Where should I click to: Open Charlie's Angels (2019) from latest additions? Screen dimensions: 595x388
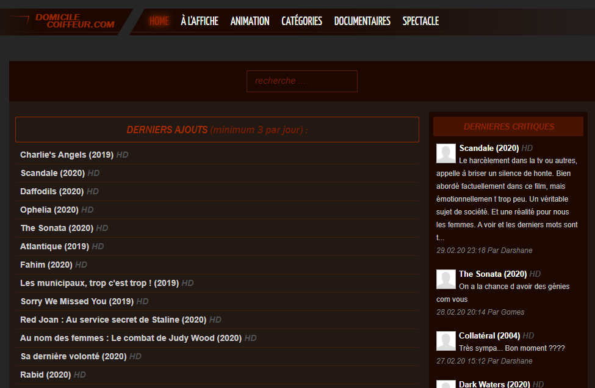click(67, 155)
